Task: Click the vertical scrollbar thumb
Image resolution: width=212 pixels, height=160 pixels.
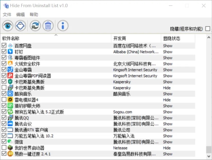Action: point(209,150)
